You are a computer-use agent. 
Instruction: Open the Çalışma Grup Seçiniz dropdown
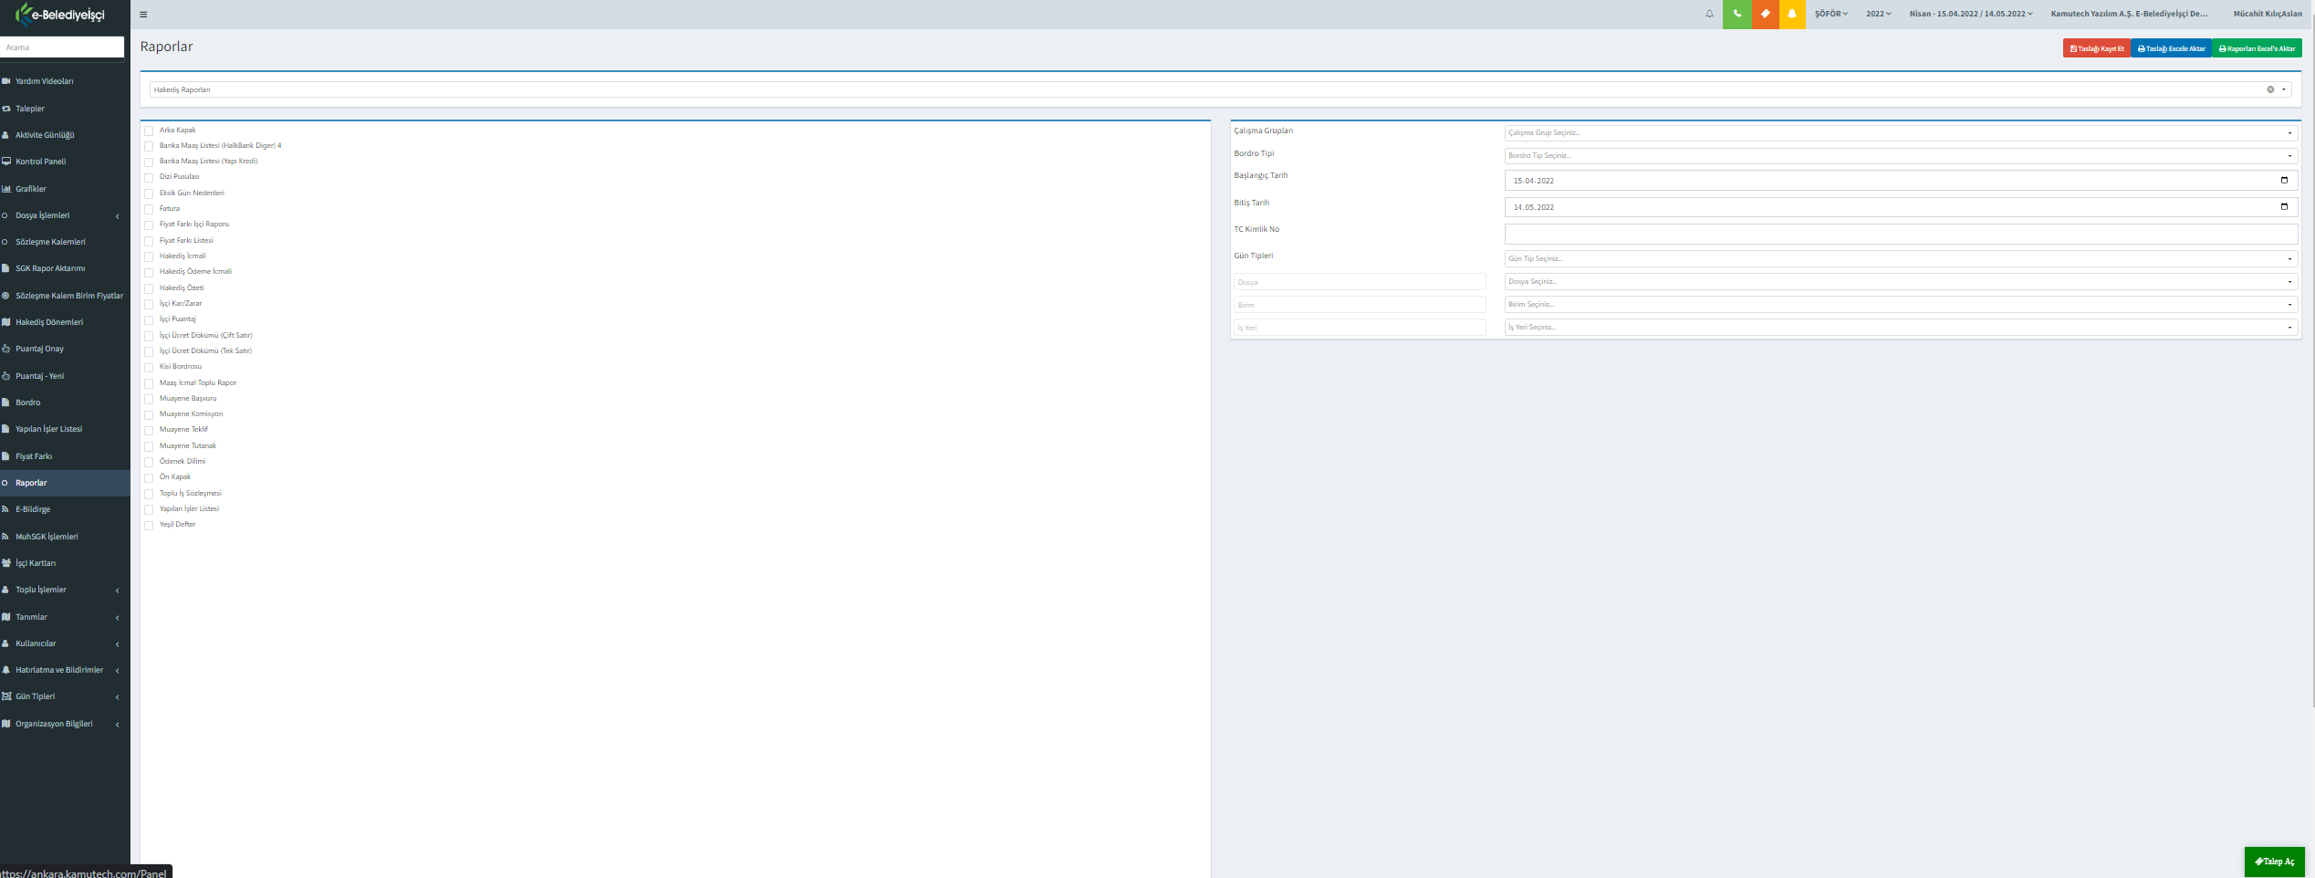(x=1901, y=133)
